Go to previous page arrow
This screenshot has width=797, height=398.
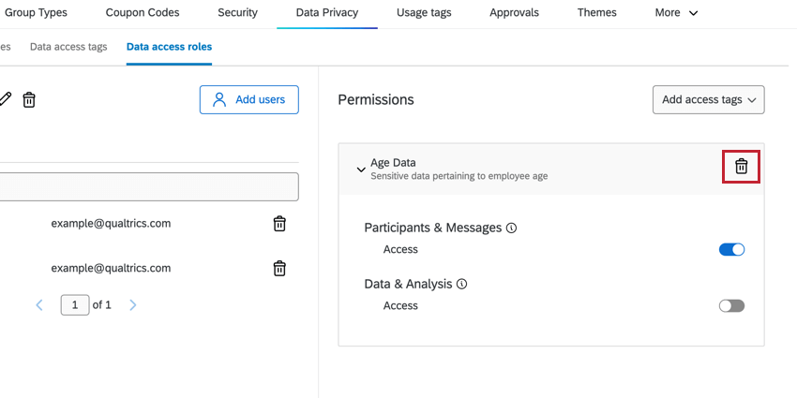(39, 304)
